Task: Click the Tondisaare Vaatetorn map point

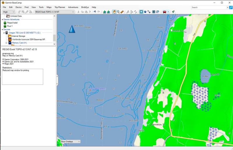Action: 90,90
